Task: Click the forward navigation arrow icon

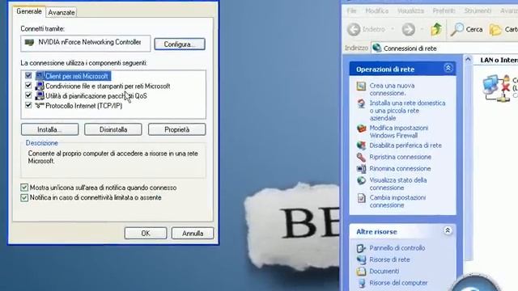Action: [x=408, y=29]
